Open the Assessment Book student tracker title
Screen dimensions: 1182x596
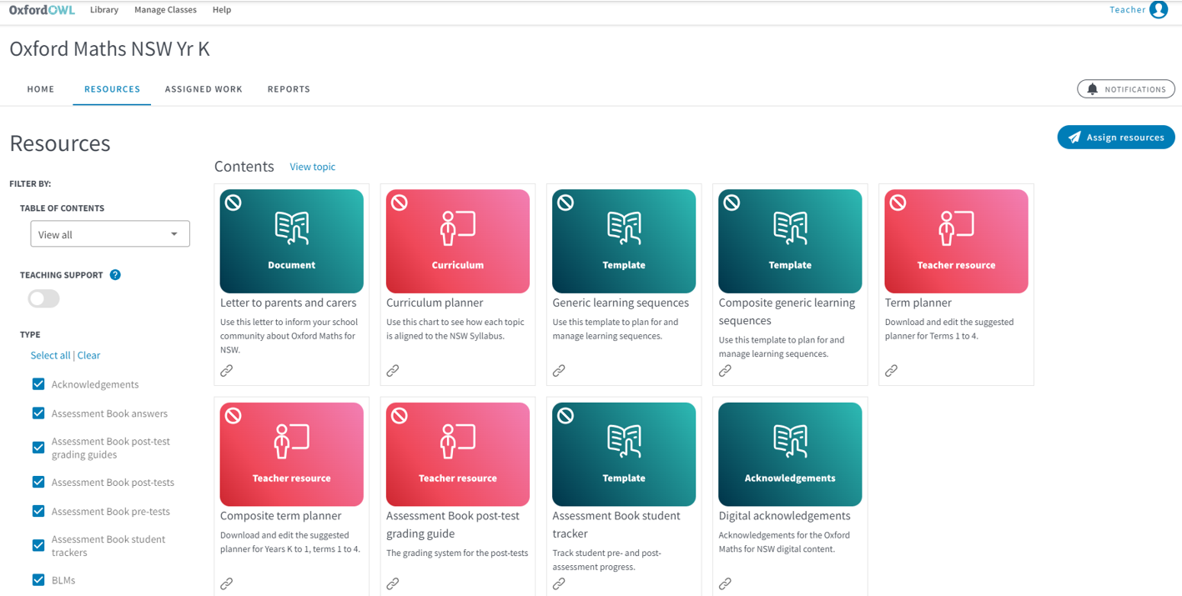point(616,524)
